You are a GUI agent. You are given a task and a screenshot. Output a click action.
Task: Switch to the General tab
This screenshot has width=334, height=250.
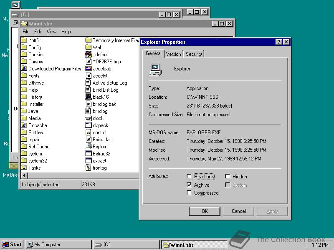[x=153, y=53]
